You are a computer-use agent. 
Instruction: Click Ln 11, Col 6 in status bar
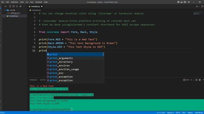coord(161,113)
